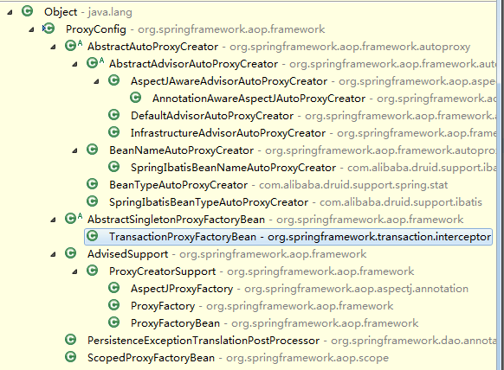This screenshot has height=370, width=504.
Task: Click the abstract class icon of AbstractAdvisorAutoProxyCreator
Action: 94,63
